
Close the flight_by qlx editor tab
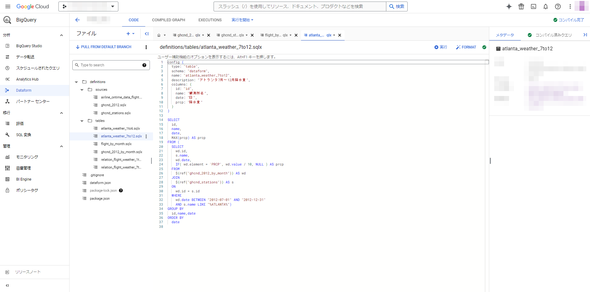(296, 35)
